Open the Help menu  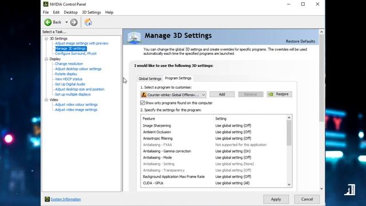tap(109, 13)
